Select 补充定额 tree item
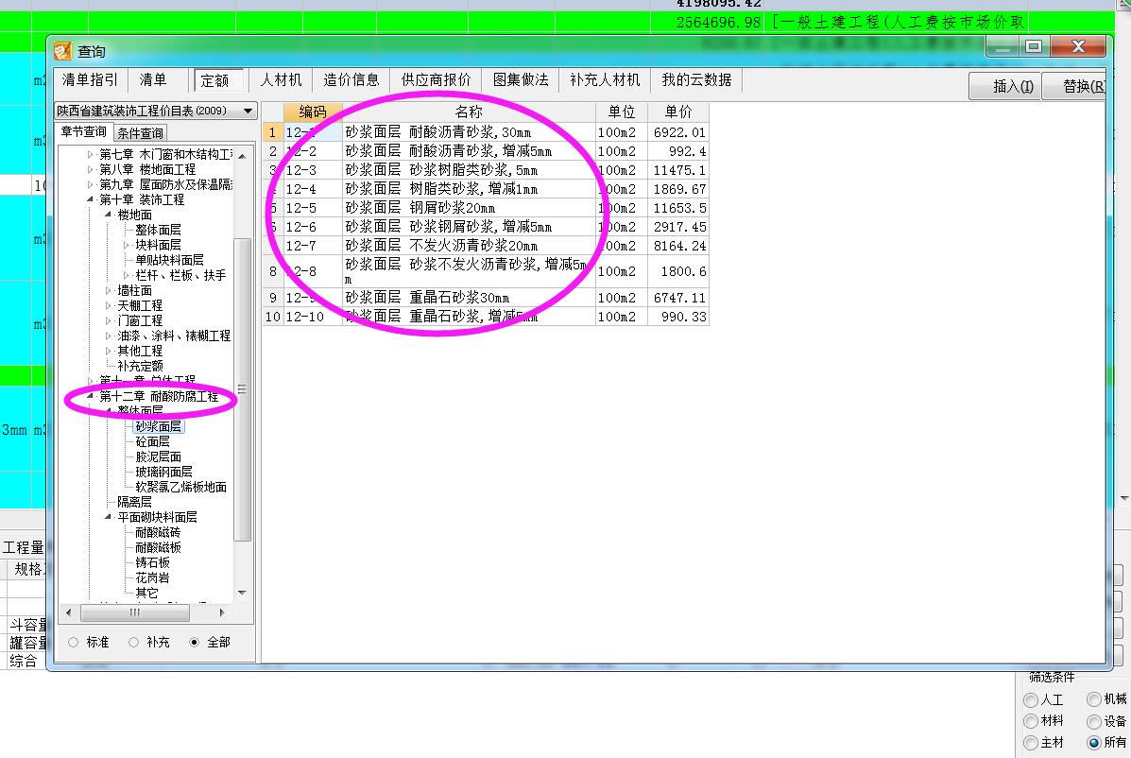 click(x=140, y=367)
